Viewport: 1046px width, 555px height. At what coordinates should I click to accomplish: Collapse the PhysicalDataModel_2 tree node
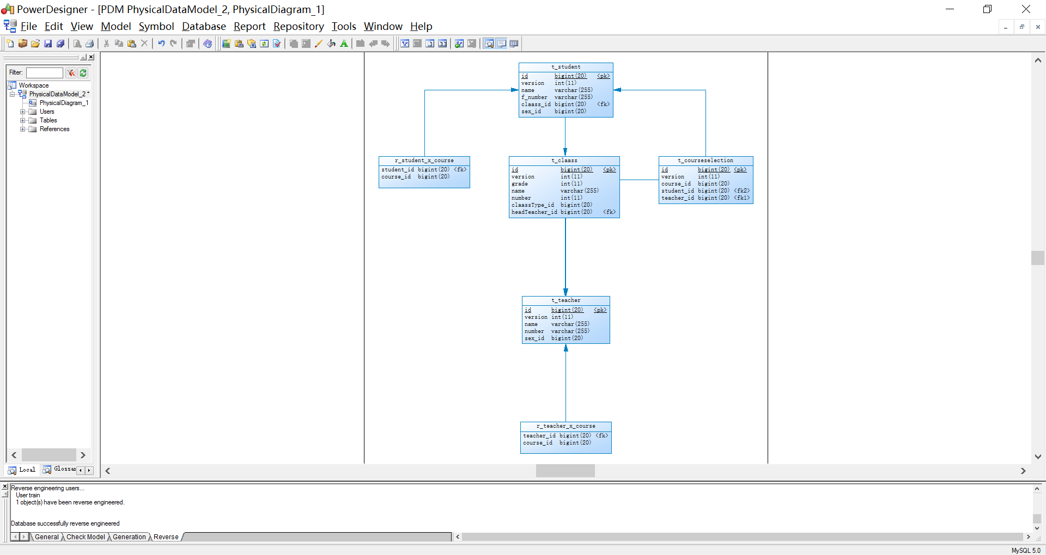click(x=12, y=94)
